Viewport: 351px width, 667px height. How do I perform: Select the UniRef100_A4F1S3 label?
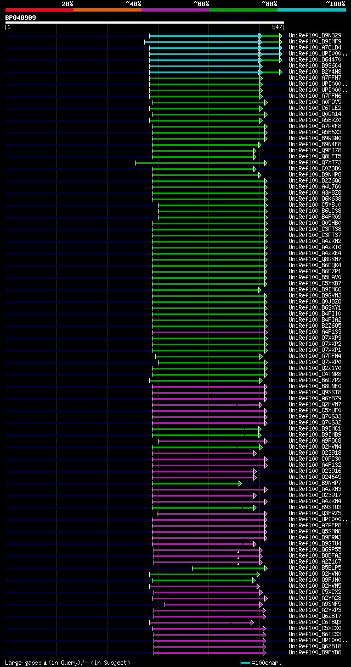coord(315,332)
